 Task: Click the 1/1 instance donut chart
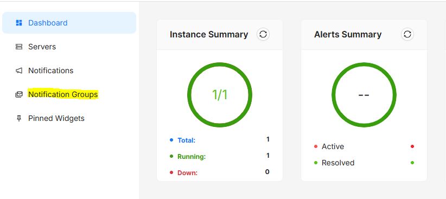point(220,95)
